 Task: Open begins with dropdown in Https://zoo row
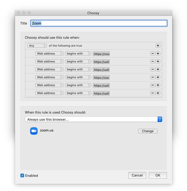[78, 53]
